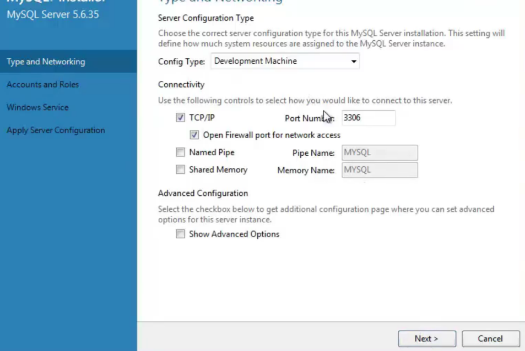The width and height of the screenshot is (525, 351).
Task: Toggle Open Firewall port for network access
Action: click(194, 135)
